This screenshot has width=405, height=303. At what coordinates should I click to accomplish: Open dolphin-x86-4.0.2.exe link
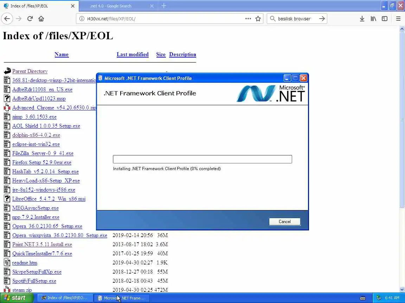click(36, 135)
